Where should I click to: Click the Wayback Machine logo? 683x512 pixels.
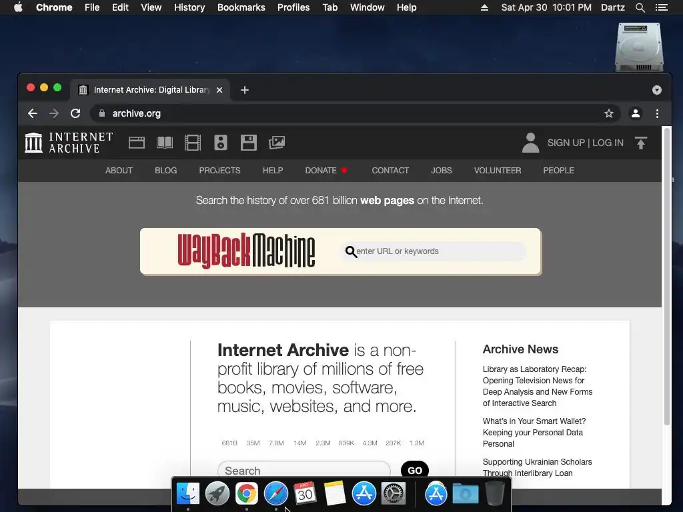246,251
